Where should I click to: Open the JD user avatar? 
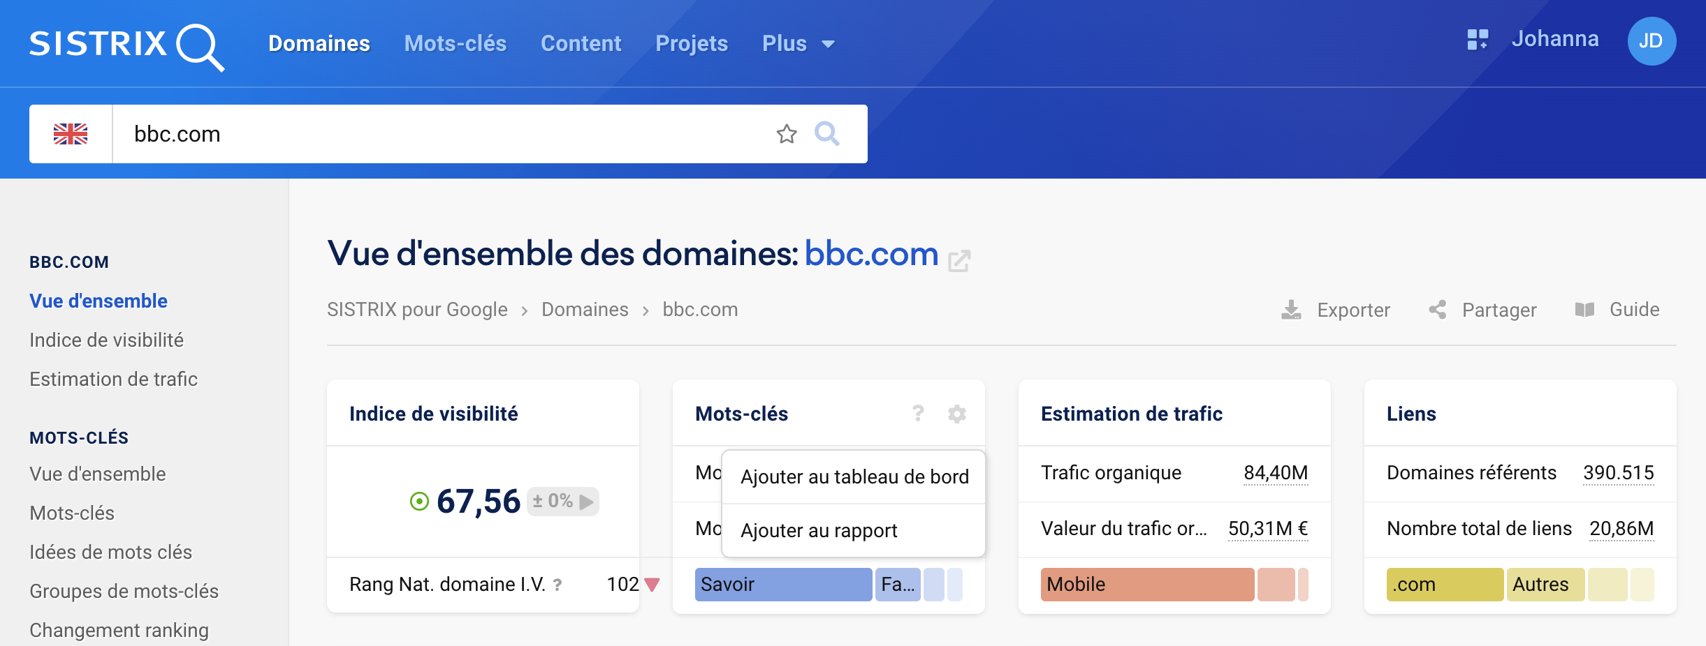[1652, 41]
